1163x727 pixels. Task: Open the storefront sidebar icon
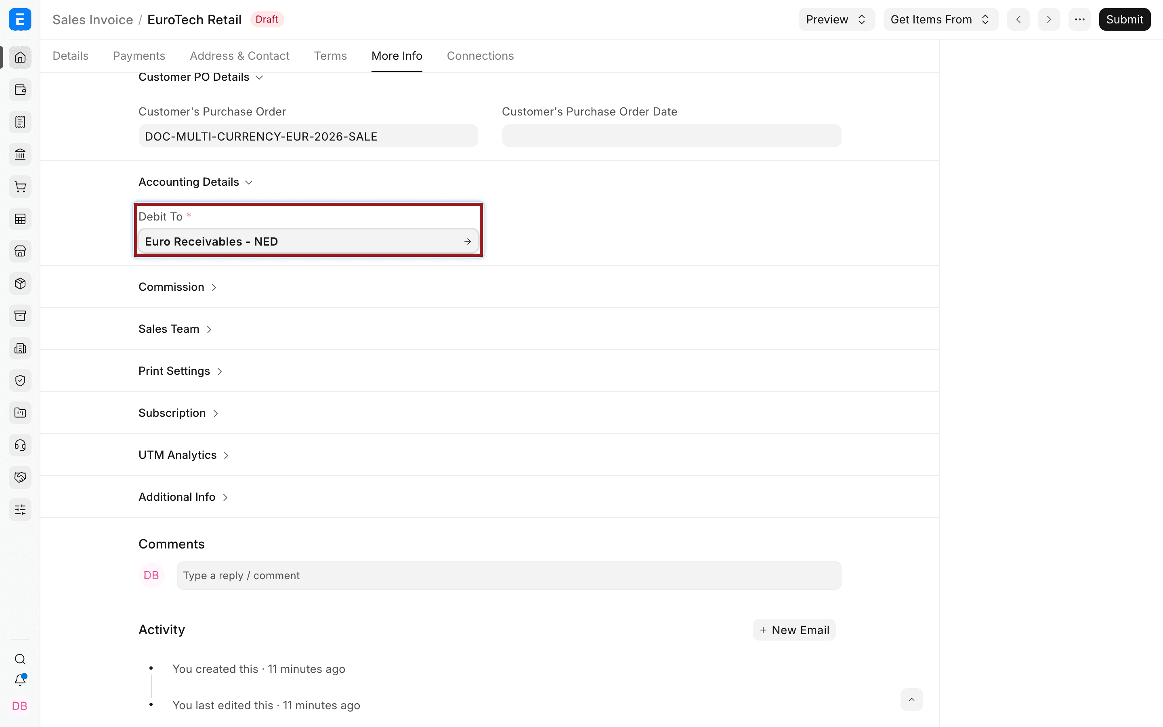(x=20, y=252)
